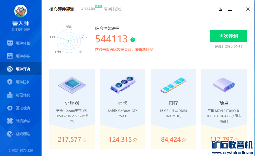This screenshot has height=156, width=255.
Task: Switch to the AIMARK tab
Action: pyautogui.click(x=88, y=9)
